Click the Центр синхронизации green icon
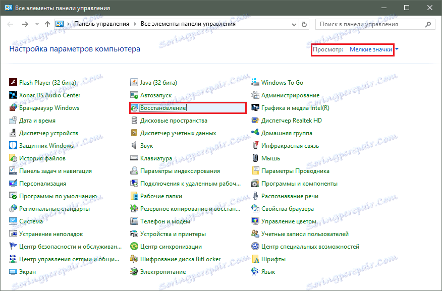The width and height of the screenshot is (442, 291). pos(134,247)
